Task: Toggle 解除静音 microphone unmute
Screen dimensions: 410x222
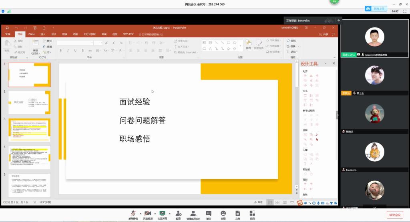Action: (x=133, y=214)
